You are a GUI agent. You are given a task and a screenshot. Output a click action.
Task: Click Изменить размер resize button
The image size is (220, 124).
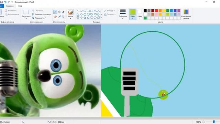click(41, 14)
